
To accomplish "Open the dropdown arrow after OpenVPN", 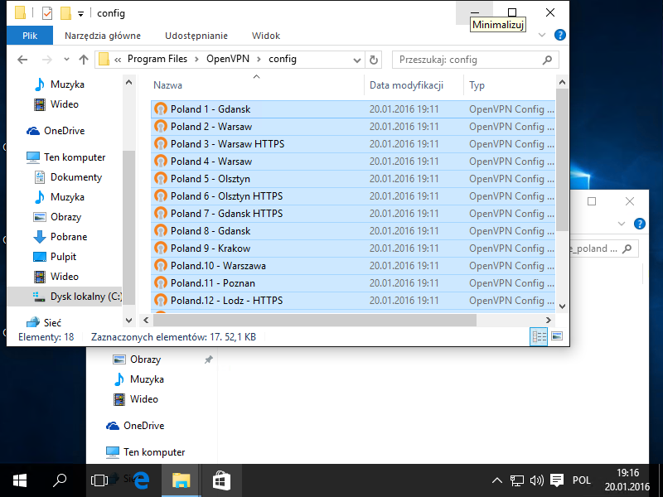I will [259, 60].
